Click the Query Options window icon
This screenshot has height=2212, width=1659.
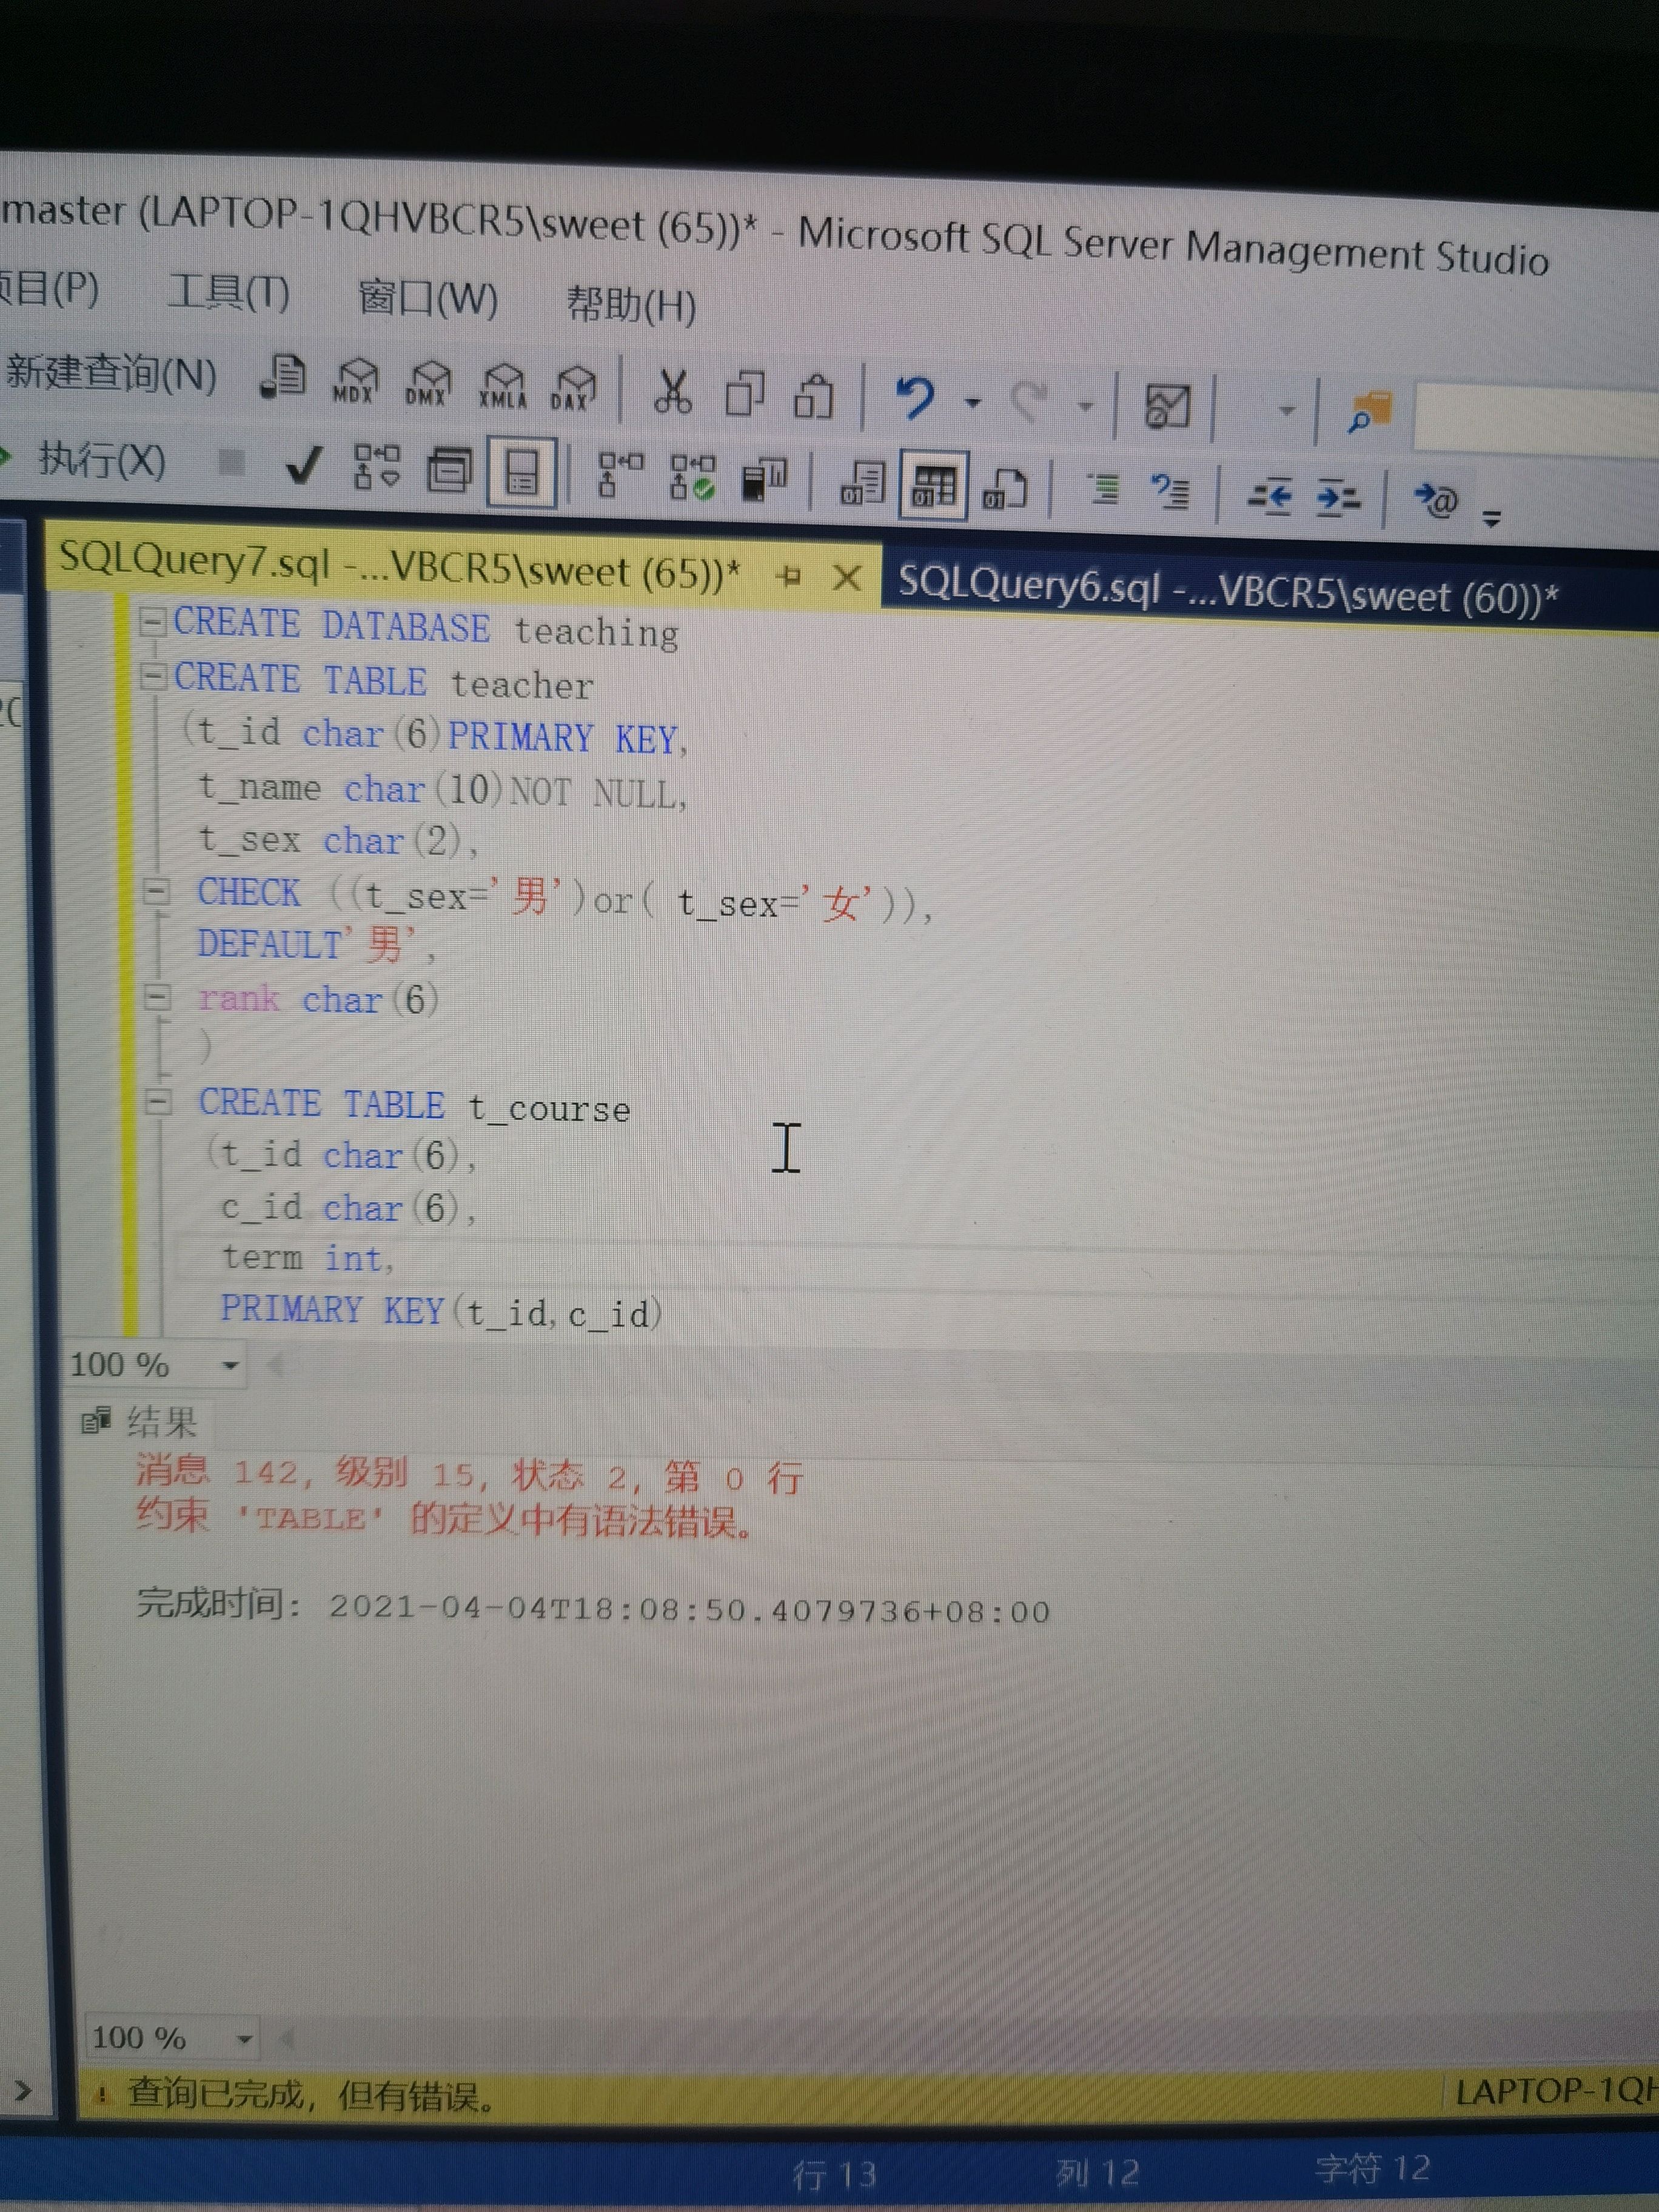point(449,469)
